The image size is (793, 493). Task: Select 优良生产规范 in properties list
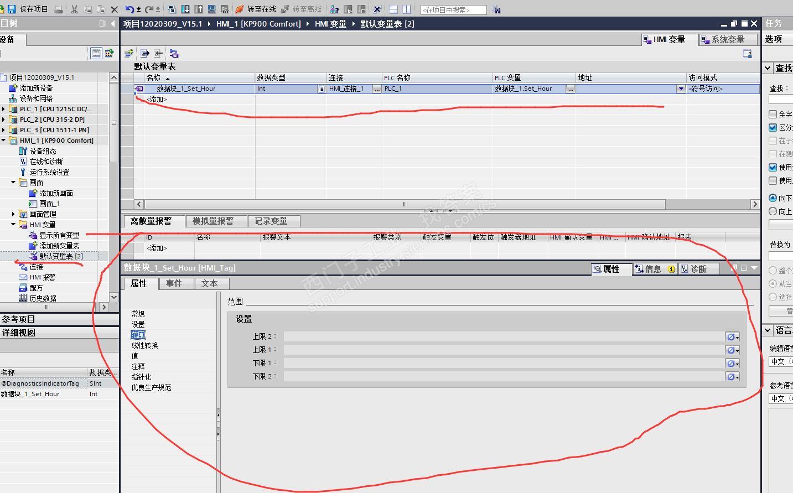(x=151, y=387)
